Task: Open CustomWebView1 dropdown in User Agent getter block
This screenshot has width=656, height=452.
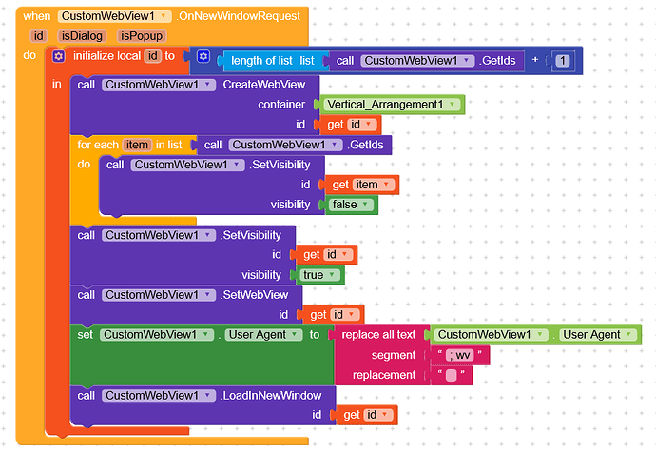Action: (x=491, y=335)
